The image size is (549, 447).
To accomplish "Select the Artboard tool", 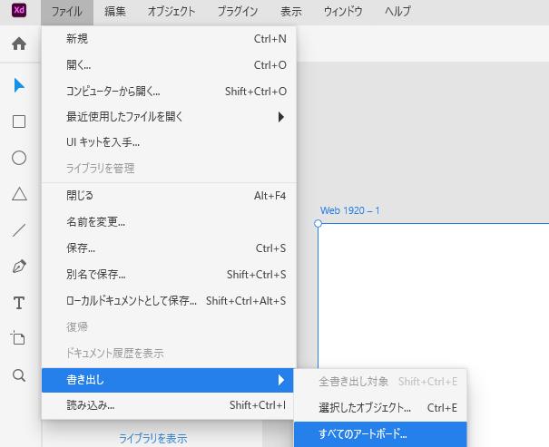I will pyautogui.click(x=18, y=339).
